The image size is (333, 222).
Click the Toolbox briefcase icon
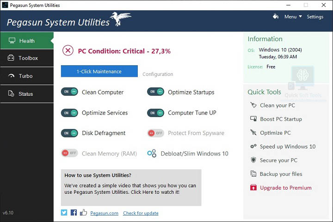click(11, 57)
